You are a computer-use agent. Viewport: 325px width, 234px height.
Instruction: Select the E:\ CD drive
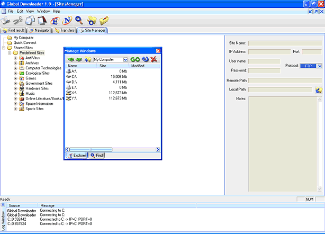point(71,87)
